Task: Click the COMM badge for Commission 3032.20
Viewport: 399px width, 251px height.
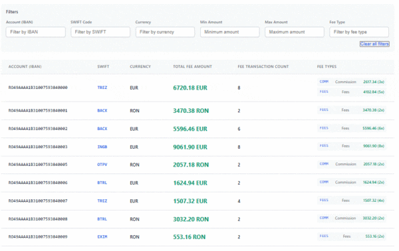Action: point(324,218)
